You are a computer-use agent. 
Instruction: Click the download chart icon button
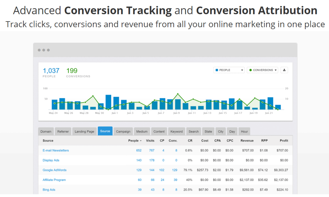click(284, 70)
